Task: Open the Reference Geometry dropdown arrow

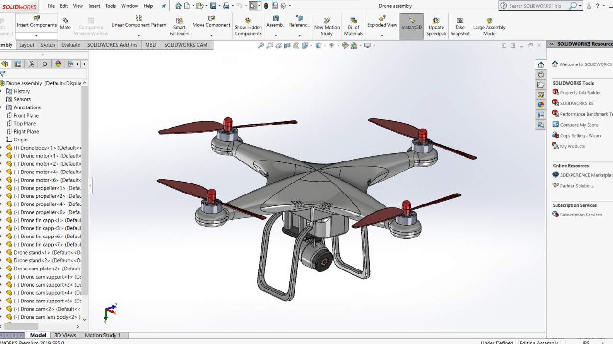Action: pos(299,35)
